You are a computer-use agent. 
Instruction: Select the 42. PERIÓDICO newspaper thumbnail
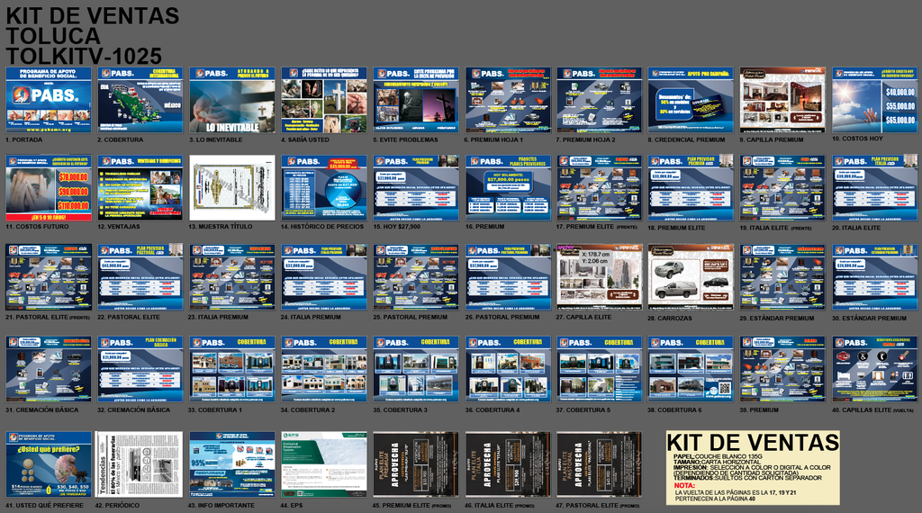pyautogui.click(x=140, y=463)
